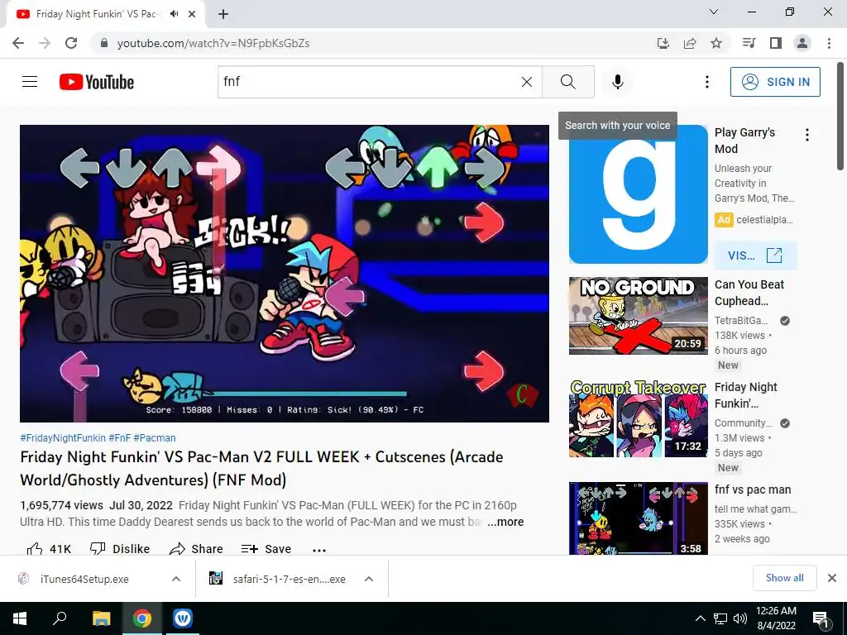847x635 pixels.
Task: Click the magnifier search button
Action: [x=567, y=82]
